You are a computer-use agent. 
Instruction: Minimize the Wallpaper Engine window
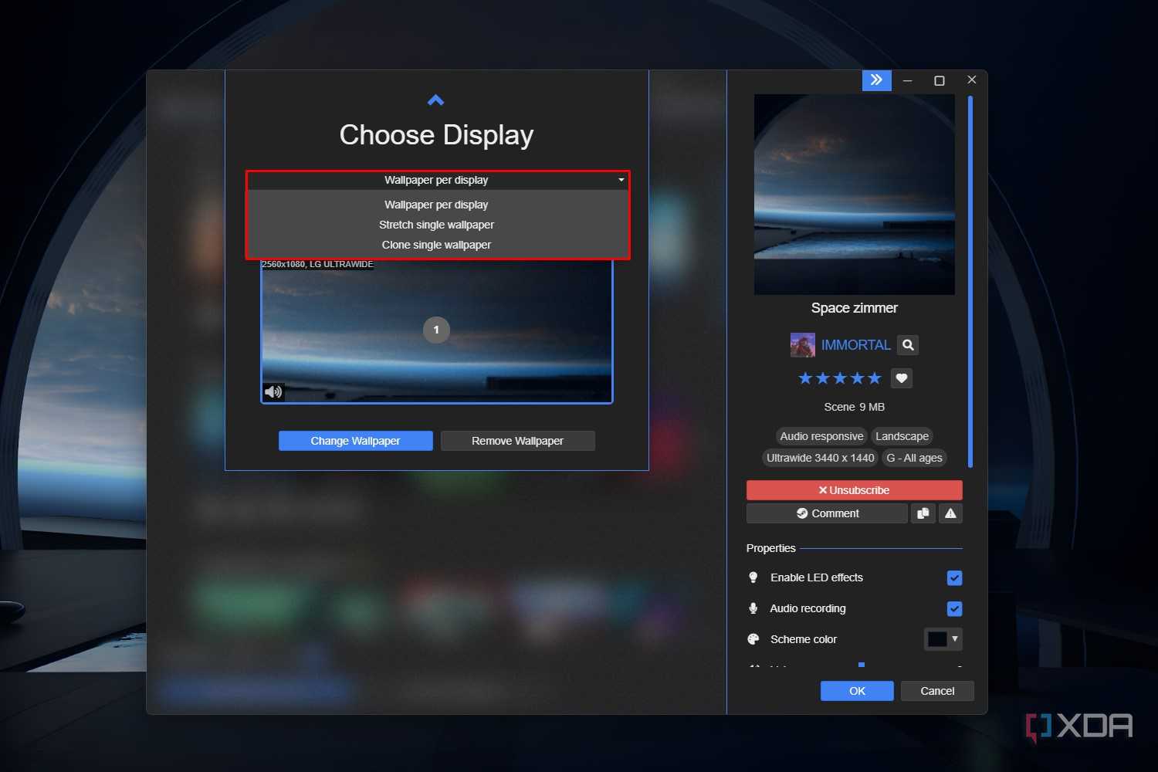coord(908,80)
